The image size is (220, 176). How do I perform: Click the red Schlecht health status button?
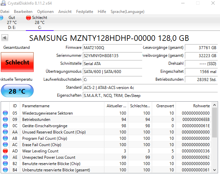tap(17, 62)
